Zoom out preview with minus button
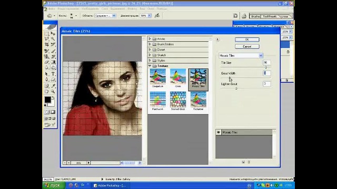Image resolution: width=337 pixels, height=189 pixels. tap(64, 163)
